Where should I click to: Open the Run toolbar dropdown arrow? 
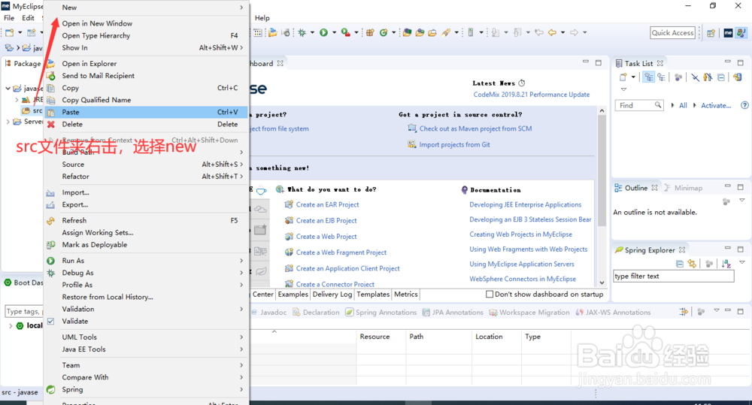pos(335,32)
